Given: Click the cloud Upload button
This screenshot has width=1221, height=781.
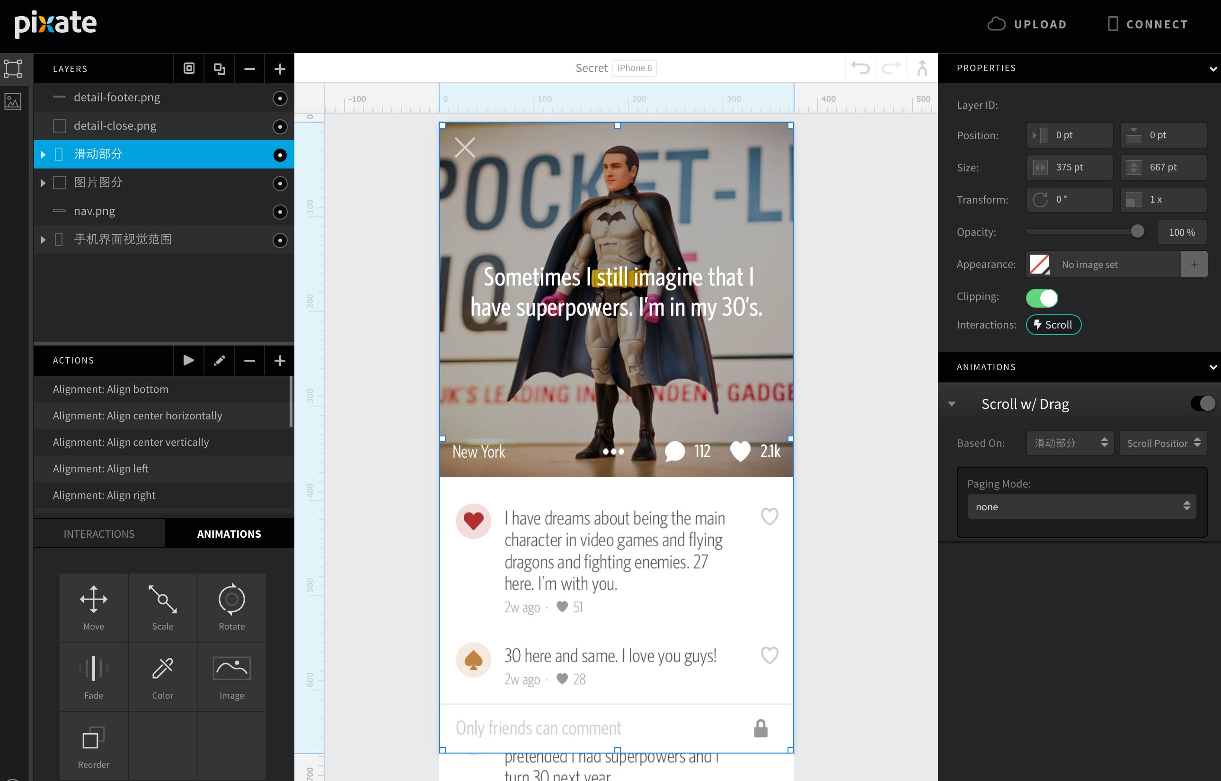Looking at the screenshot, I should (1027, 24).
